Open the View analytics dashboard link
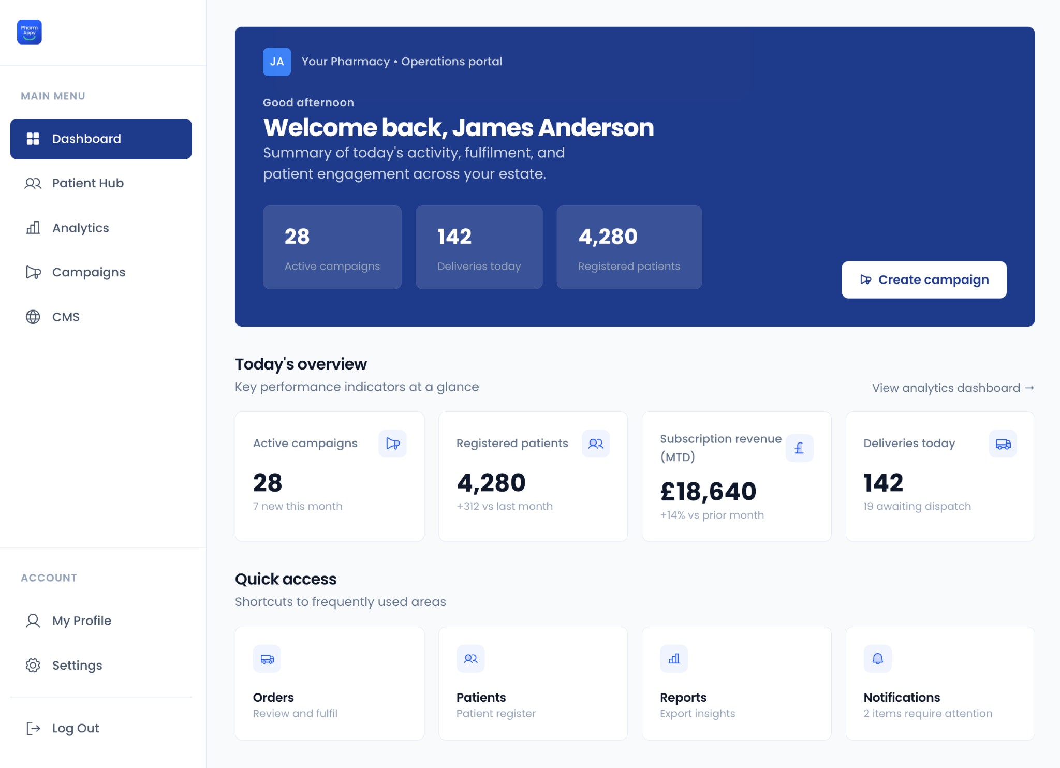The image size is (1060, 768). [951, 388]
